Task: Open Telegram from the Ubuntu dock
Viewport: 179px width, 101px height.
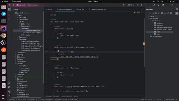Action: point(4,14)
